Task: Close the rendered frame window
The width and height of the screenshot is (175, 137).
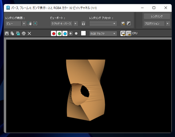Action: coord(166,8)
